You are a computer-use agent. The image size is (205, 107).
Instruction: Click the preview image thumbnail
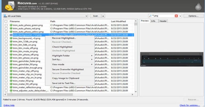172,59
